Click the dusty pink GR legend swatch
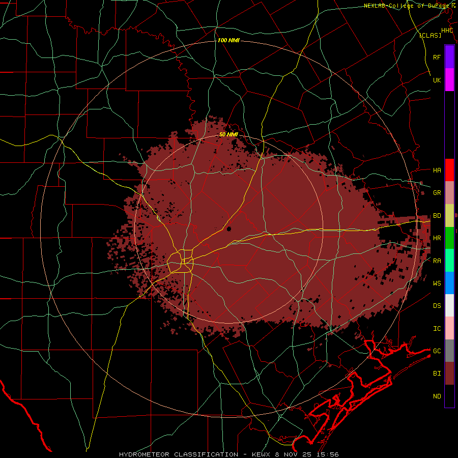The width and height of the screenshot is (458, 458). (x=449, y=193)
